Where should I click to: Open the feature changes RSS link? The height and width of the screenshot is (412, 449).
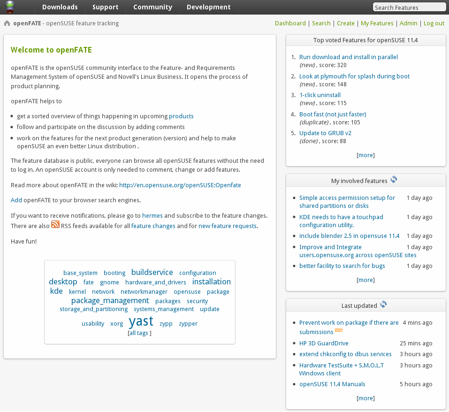pyautogui.click(x=153, y=226)
